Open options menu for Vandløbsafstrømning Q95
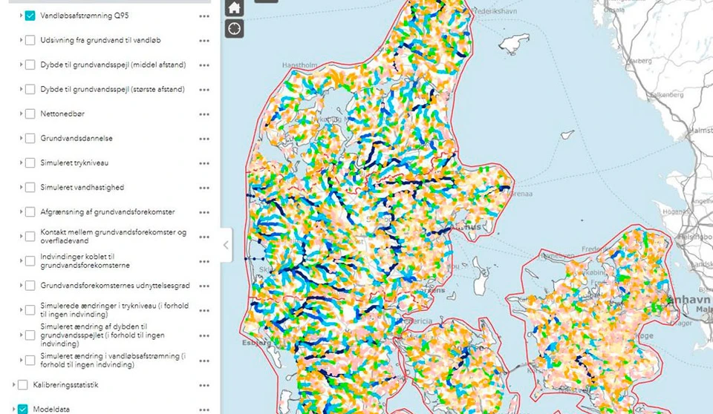The image size is (713, 414). click(204, 16)
